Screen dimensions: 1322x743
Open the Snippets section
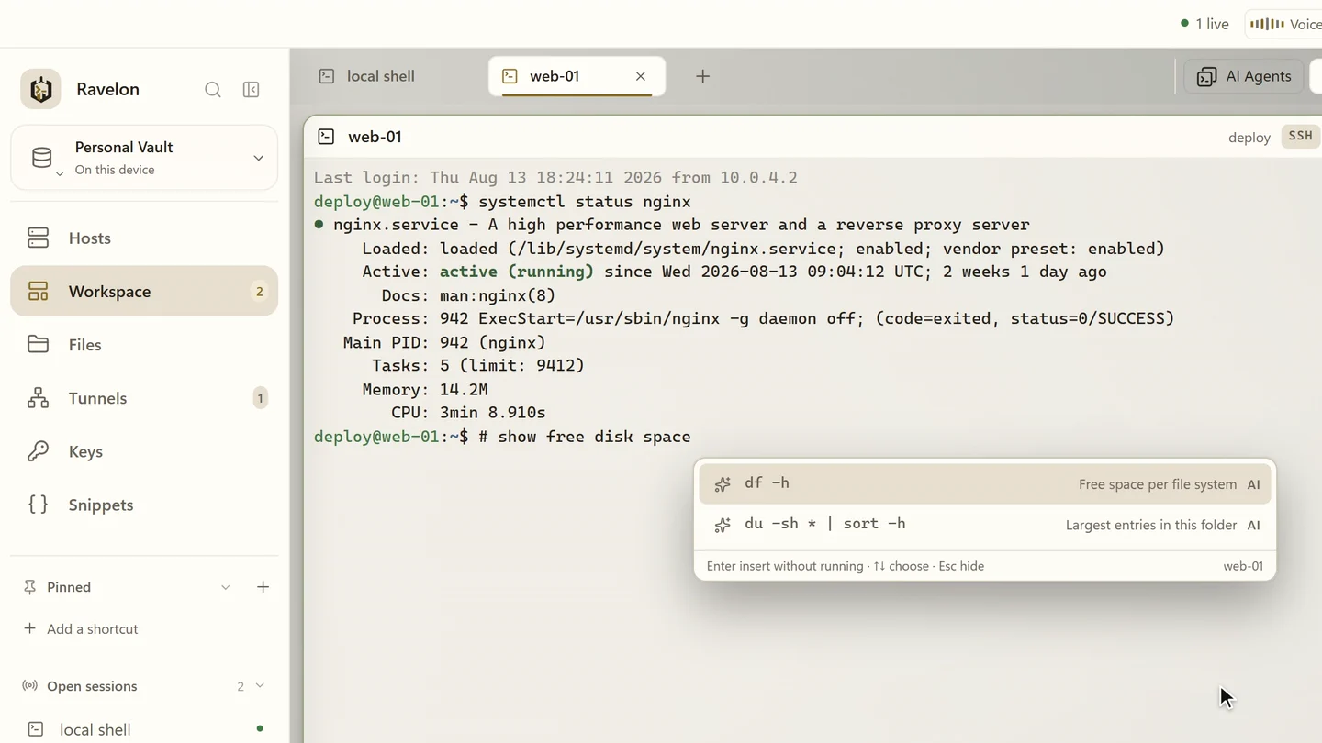pos(144,504)
